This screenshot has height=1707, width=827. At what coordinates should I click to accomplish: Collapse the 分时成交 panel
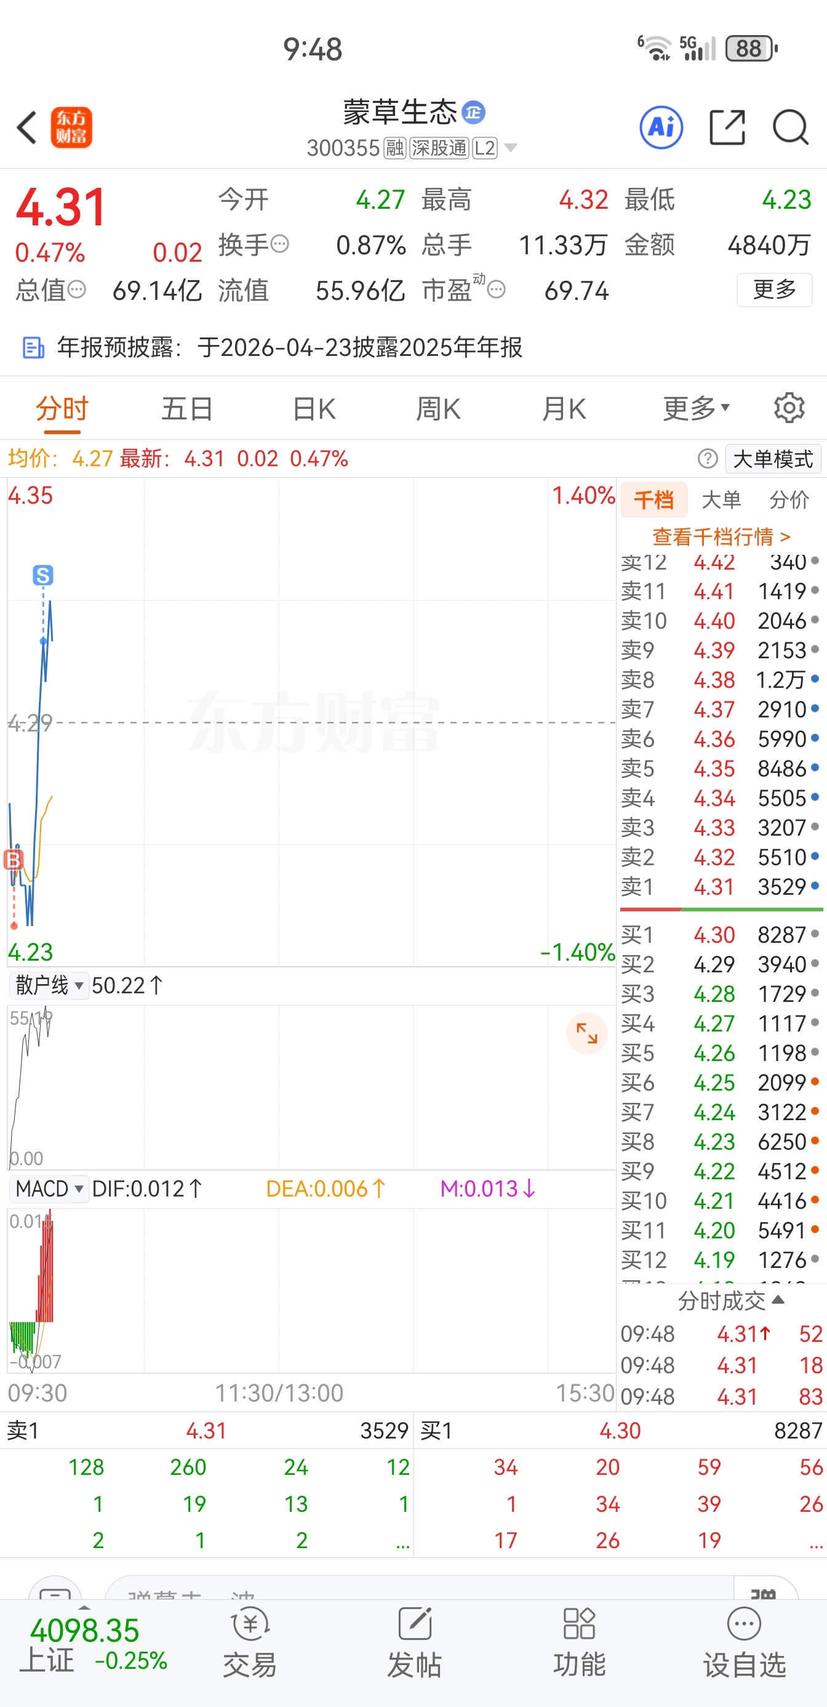point(731,1301)
